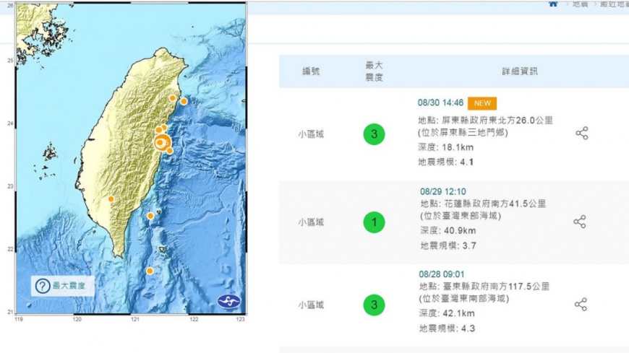Click intensity 1 badge of 08/29 quake
Viewport: 629px width, 353px height.
(374, 222)
